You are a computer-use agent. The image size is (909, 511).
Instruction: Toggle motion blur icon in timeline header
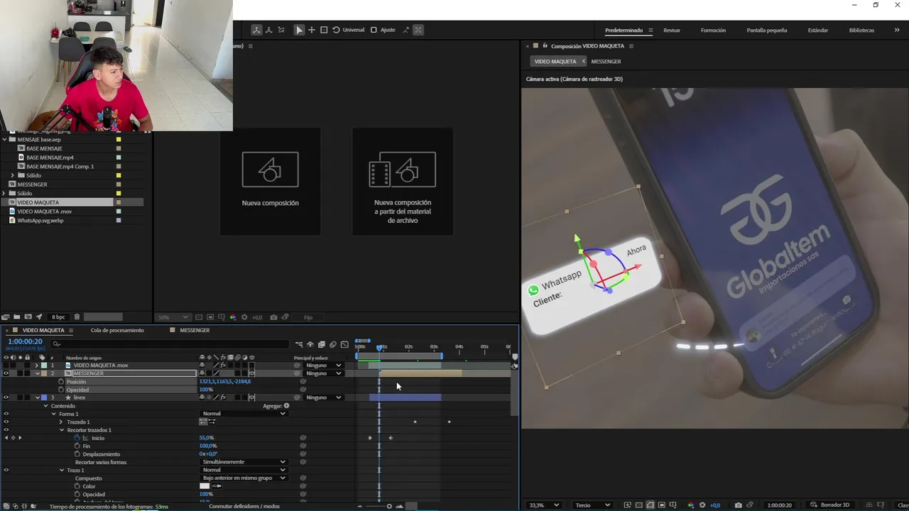pyautogui.click(x=333, y=344)
